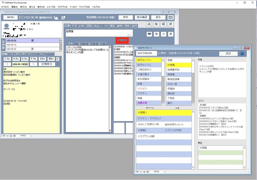Switch to the 画1 tab
This screenshot has height=180, width=257.
coord(80,44)
